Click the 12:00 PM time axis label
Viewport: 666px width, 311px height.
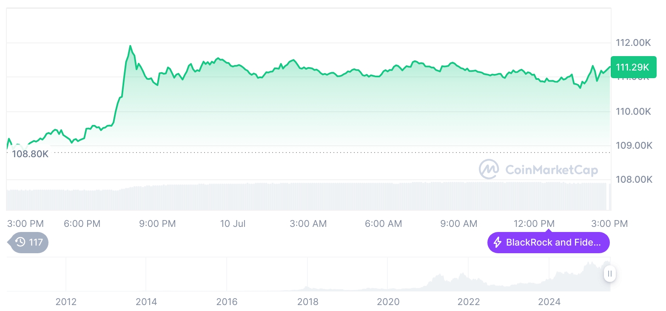[534, 223]
